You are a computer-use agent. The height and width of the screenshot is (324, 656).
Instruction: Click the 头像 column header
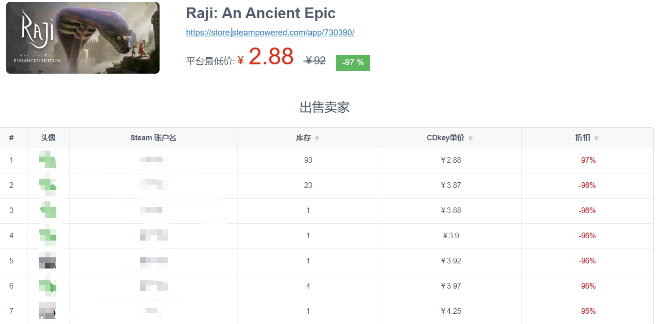coord(48,138)
